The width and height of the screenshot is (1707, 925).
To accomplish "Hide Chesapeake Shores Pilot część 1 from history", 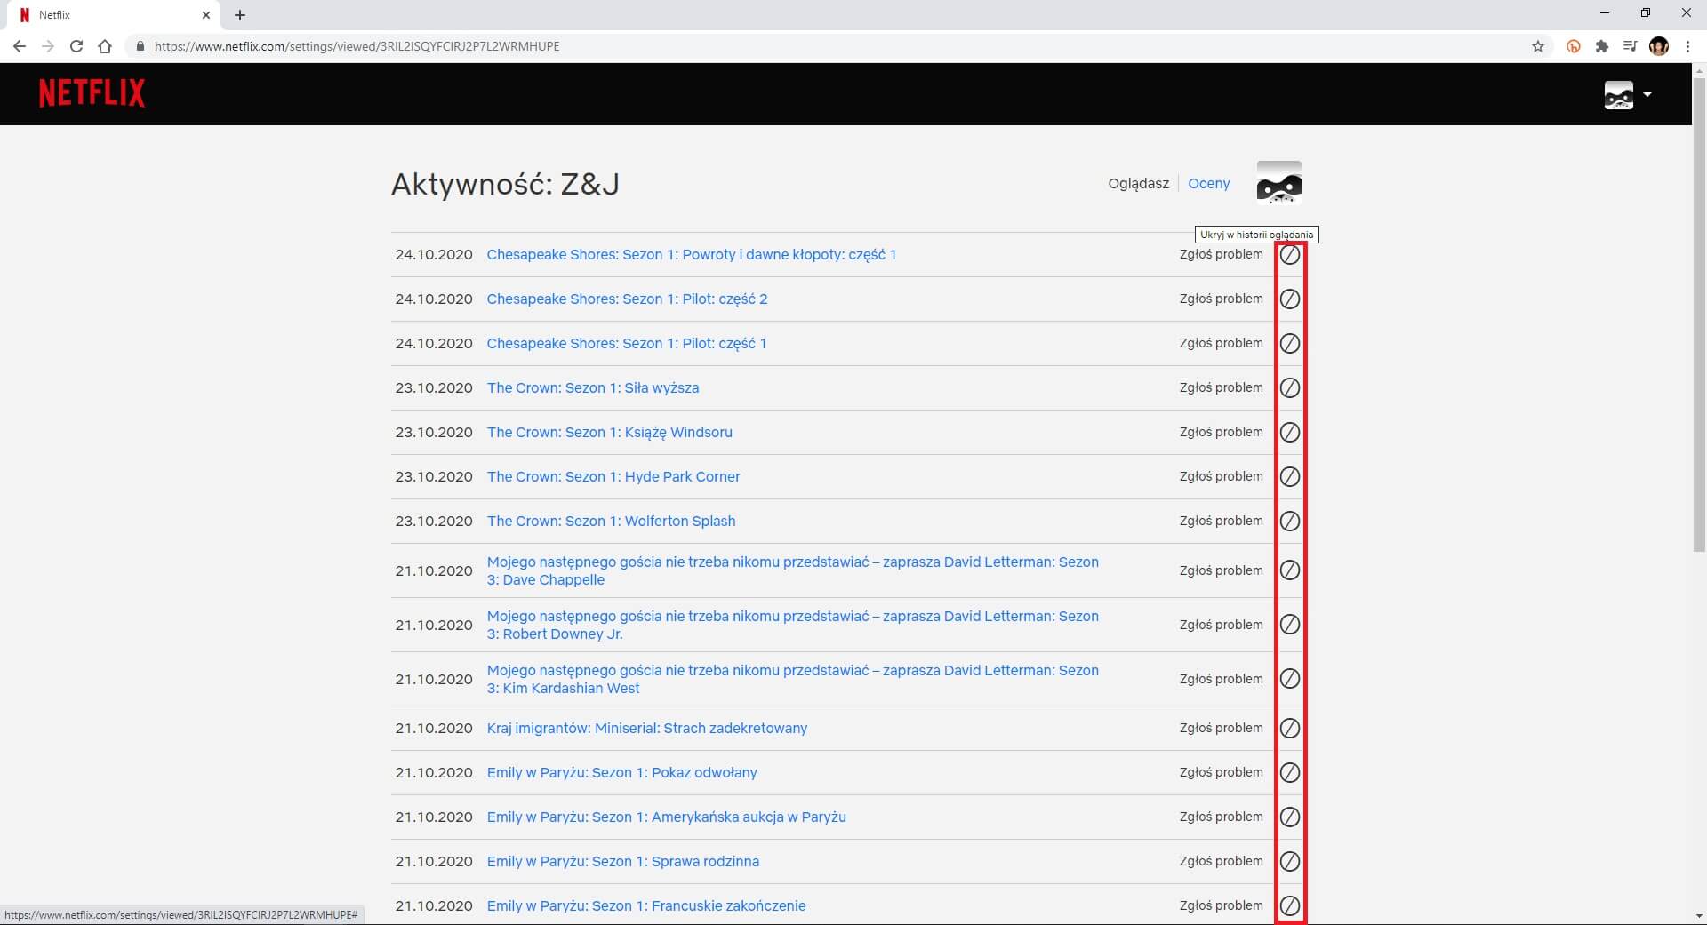I will click(x=1289, y=344).
